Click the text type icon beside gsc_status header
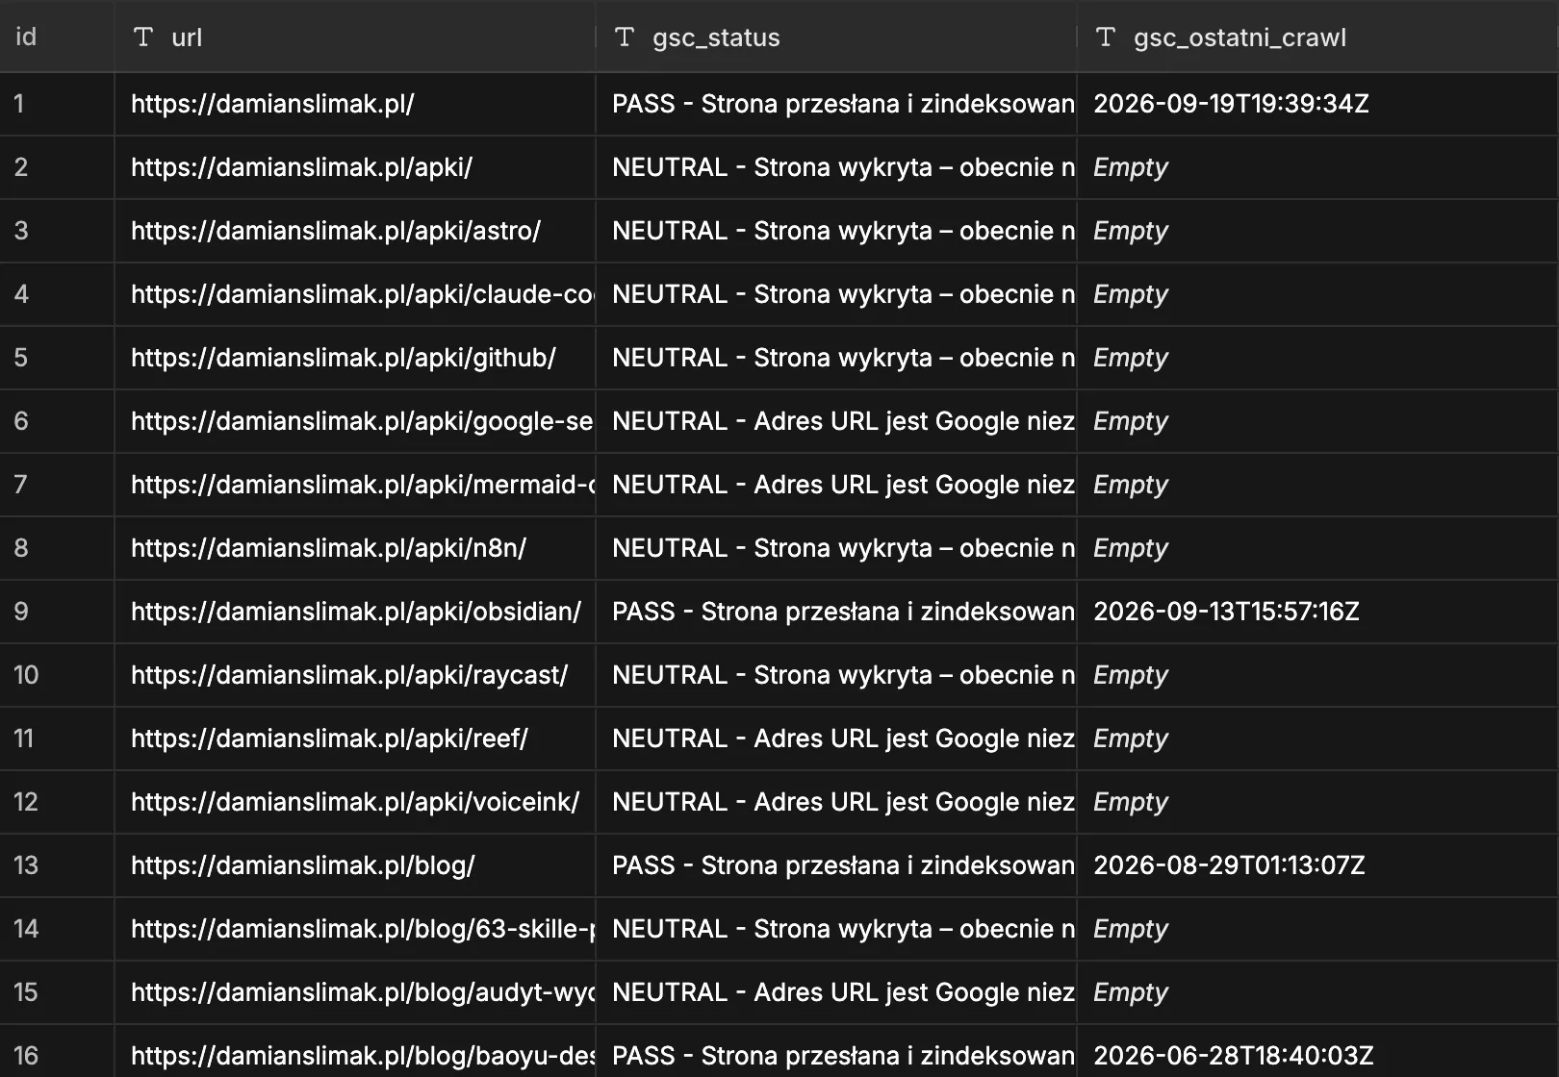The width and height of the screenshot is (1559, 1077). coord(625,38)
